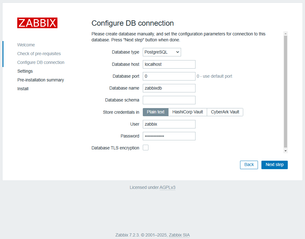Go back with the Back button
Screen dimensions: 305x239
[x=249, y=165]
